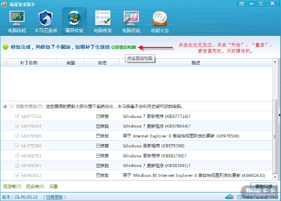Minimize the 瑞星安全助手 window
Screen dimensions: 281x201
coord(251,4)
